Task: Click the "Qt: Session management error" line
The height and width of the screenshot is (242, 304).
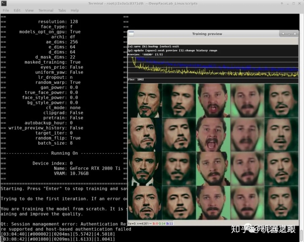Action: tap(64, 224)
